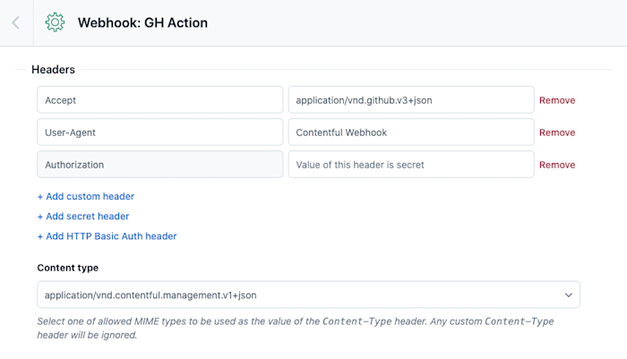Open the Content type dropdown
The width and height of the screenshot is (627, 359).
pos(308,295)
